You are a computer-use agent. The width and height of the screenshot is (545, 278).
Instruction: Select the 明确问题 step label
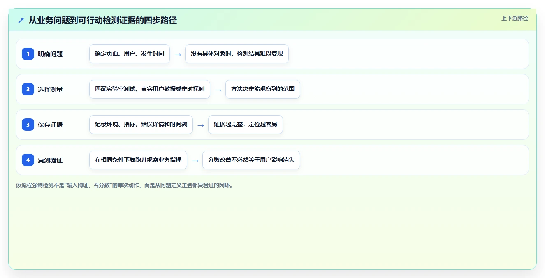[50, 54]
